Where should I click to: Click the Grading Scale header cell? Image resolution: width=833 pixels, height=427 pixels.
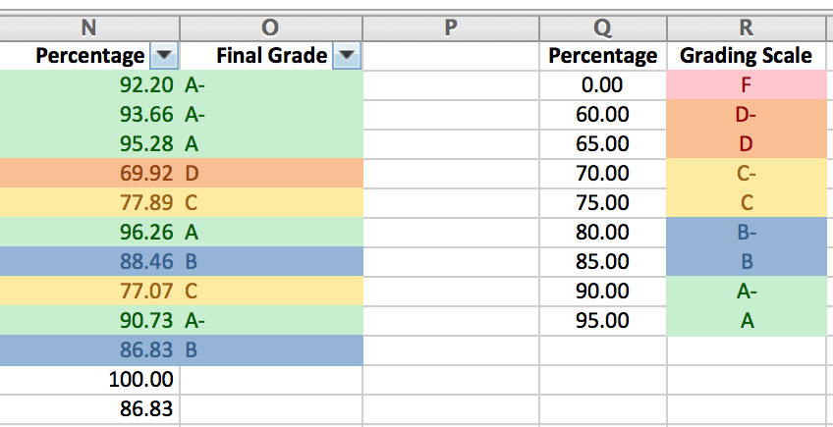(x=746, y=56)
